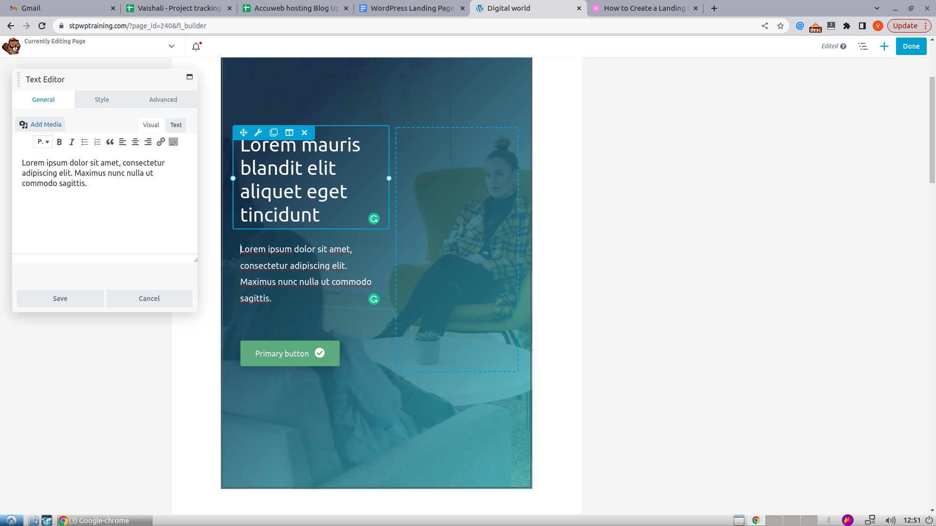Expand the Advanced settings tab
The height and width of the screenshot is (526, 936).
click(163, 99)
